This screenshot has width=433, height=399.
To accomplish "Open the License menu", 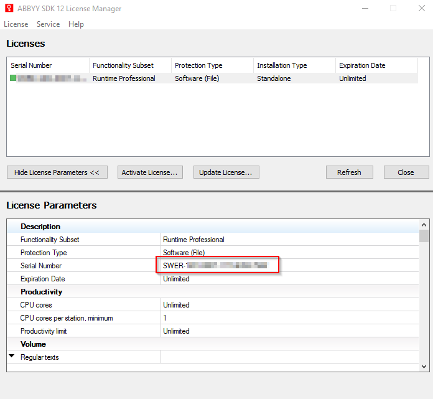I will click(x=16, y=24).
